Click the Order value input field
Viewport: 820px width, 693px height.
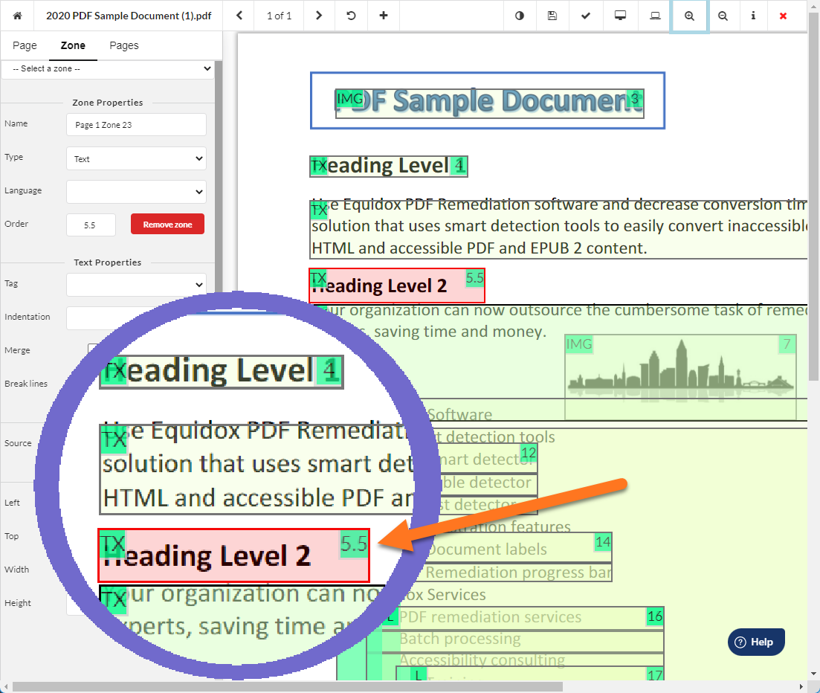click(x=91, y=224)
